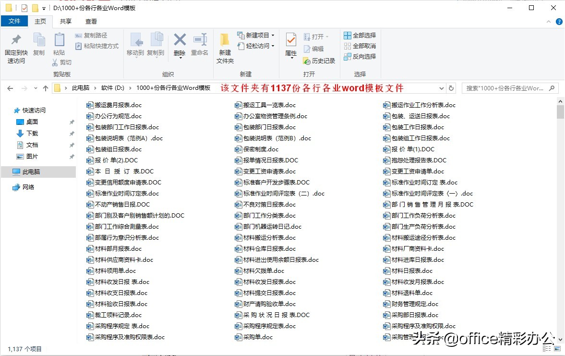Click Copy path (复制路径)

pos(91,36)
